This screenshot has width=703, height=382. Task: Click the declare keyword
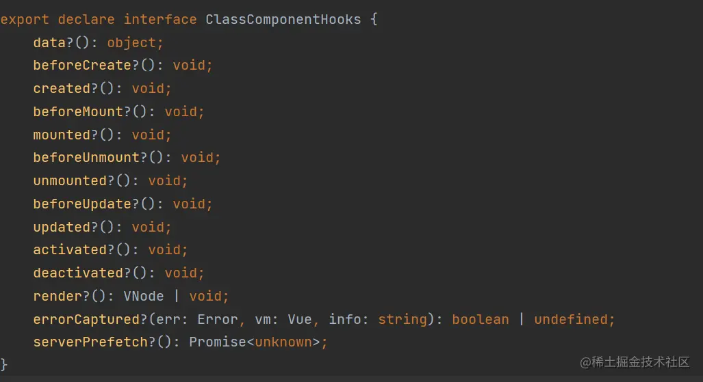(86, 20)
